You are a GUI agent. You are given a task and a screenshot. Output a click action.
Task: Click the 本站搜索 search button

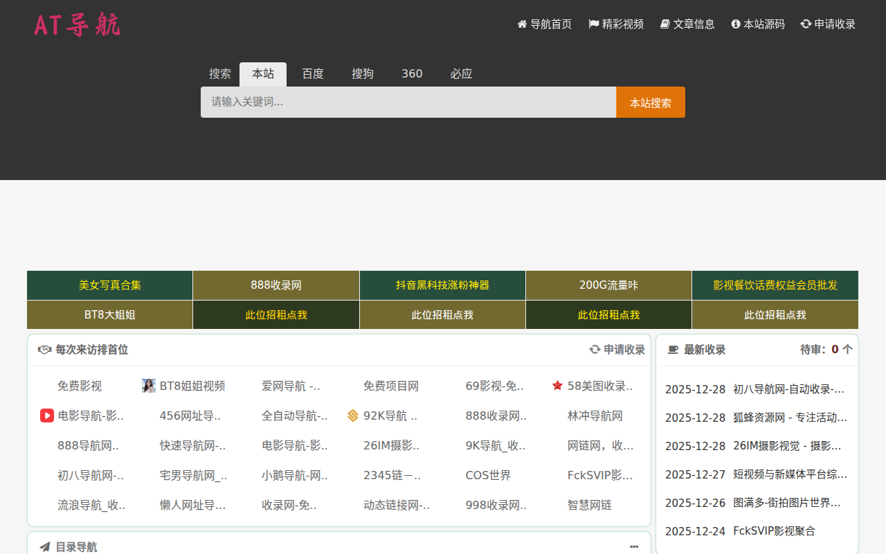pos(650,102)
